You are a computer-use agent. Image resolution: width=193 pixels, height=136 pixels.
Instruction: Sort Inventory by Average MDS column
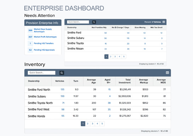pyautogui.click(x=161, y=81)
